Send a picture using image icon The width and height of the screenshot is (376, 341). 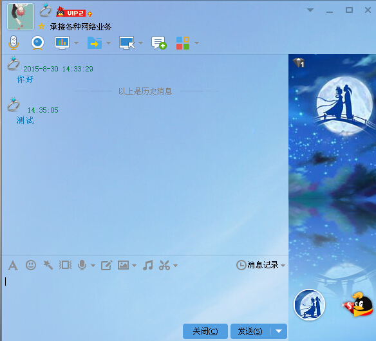123,265
